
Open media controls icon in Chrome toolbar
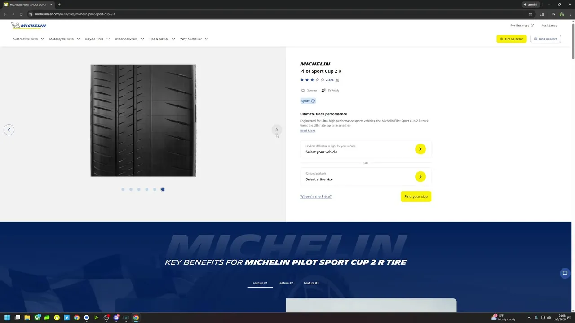[x=553, y=14]
